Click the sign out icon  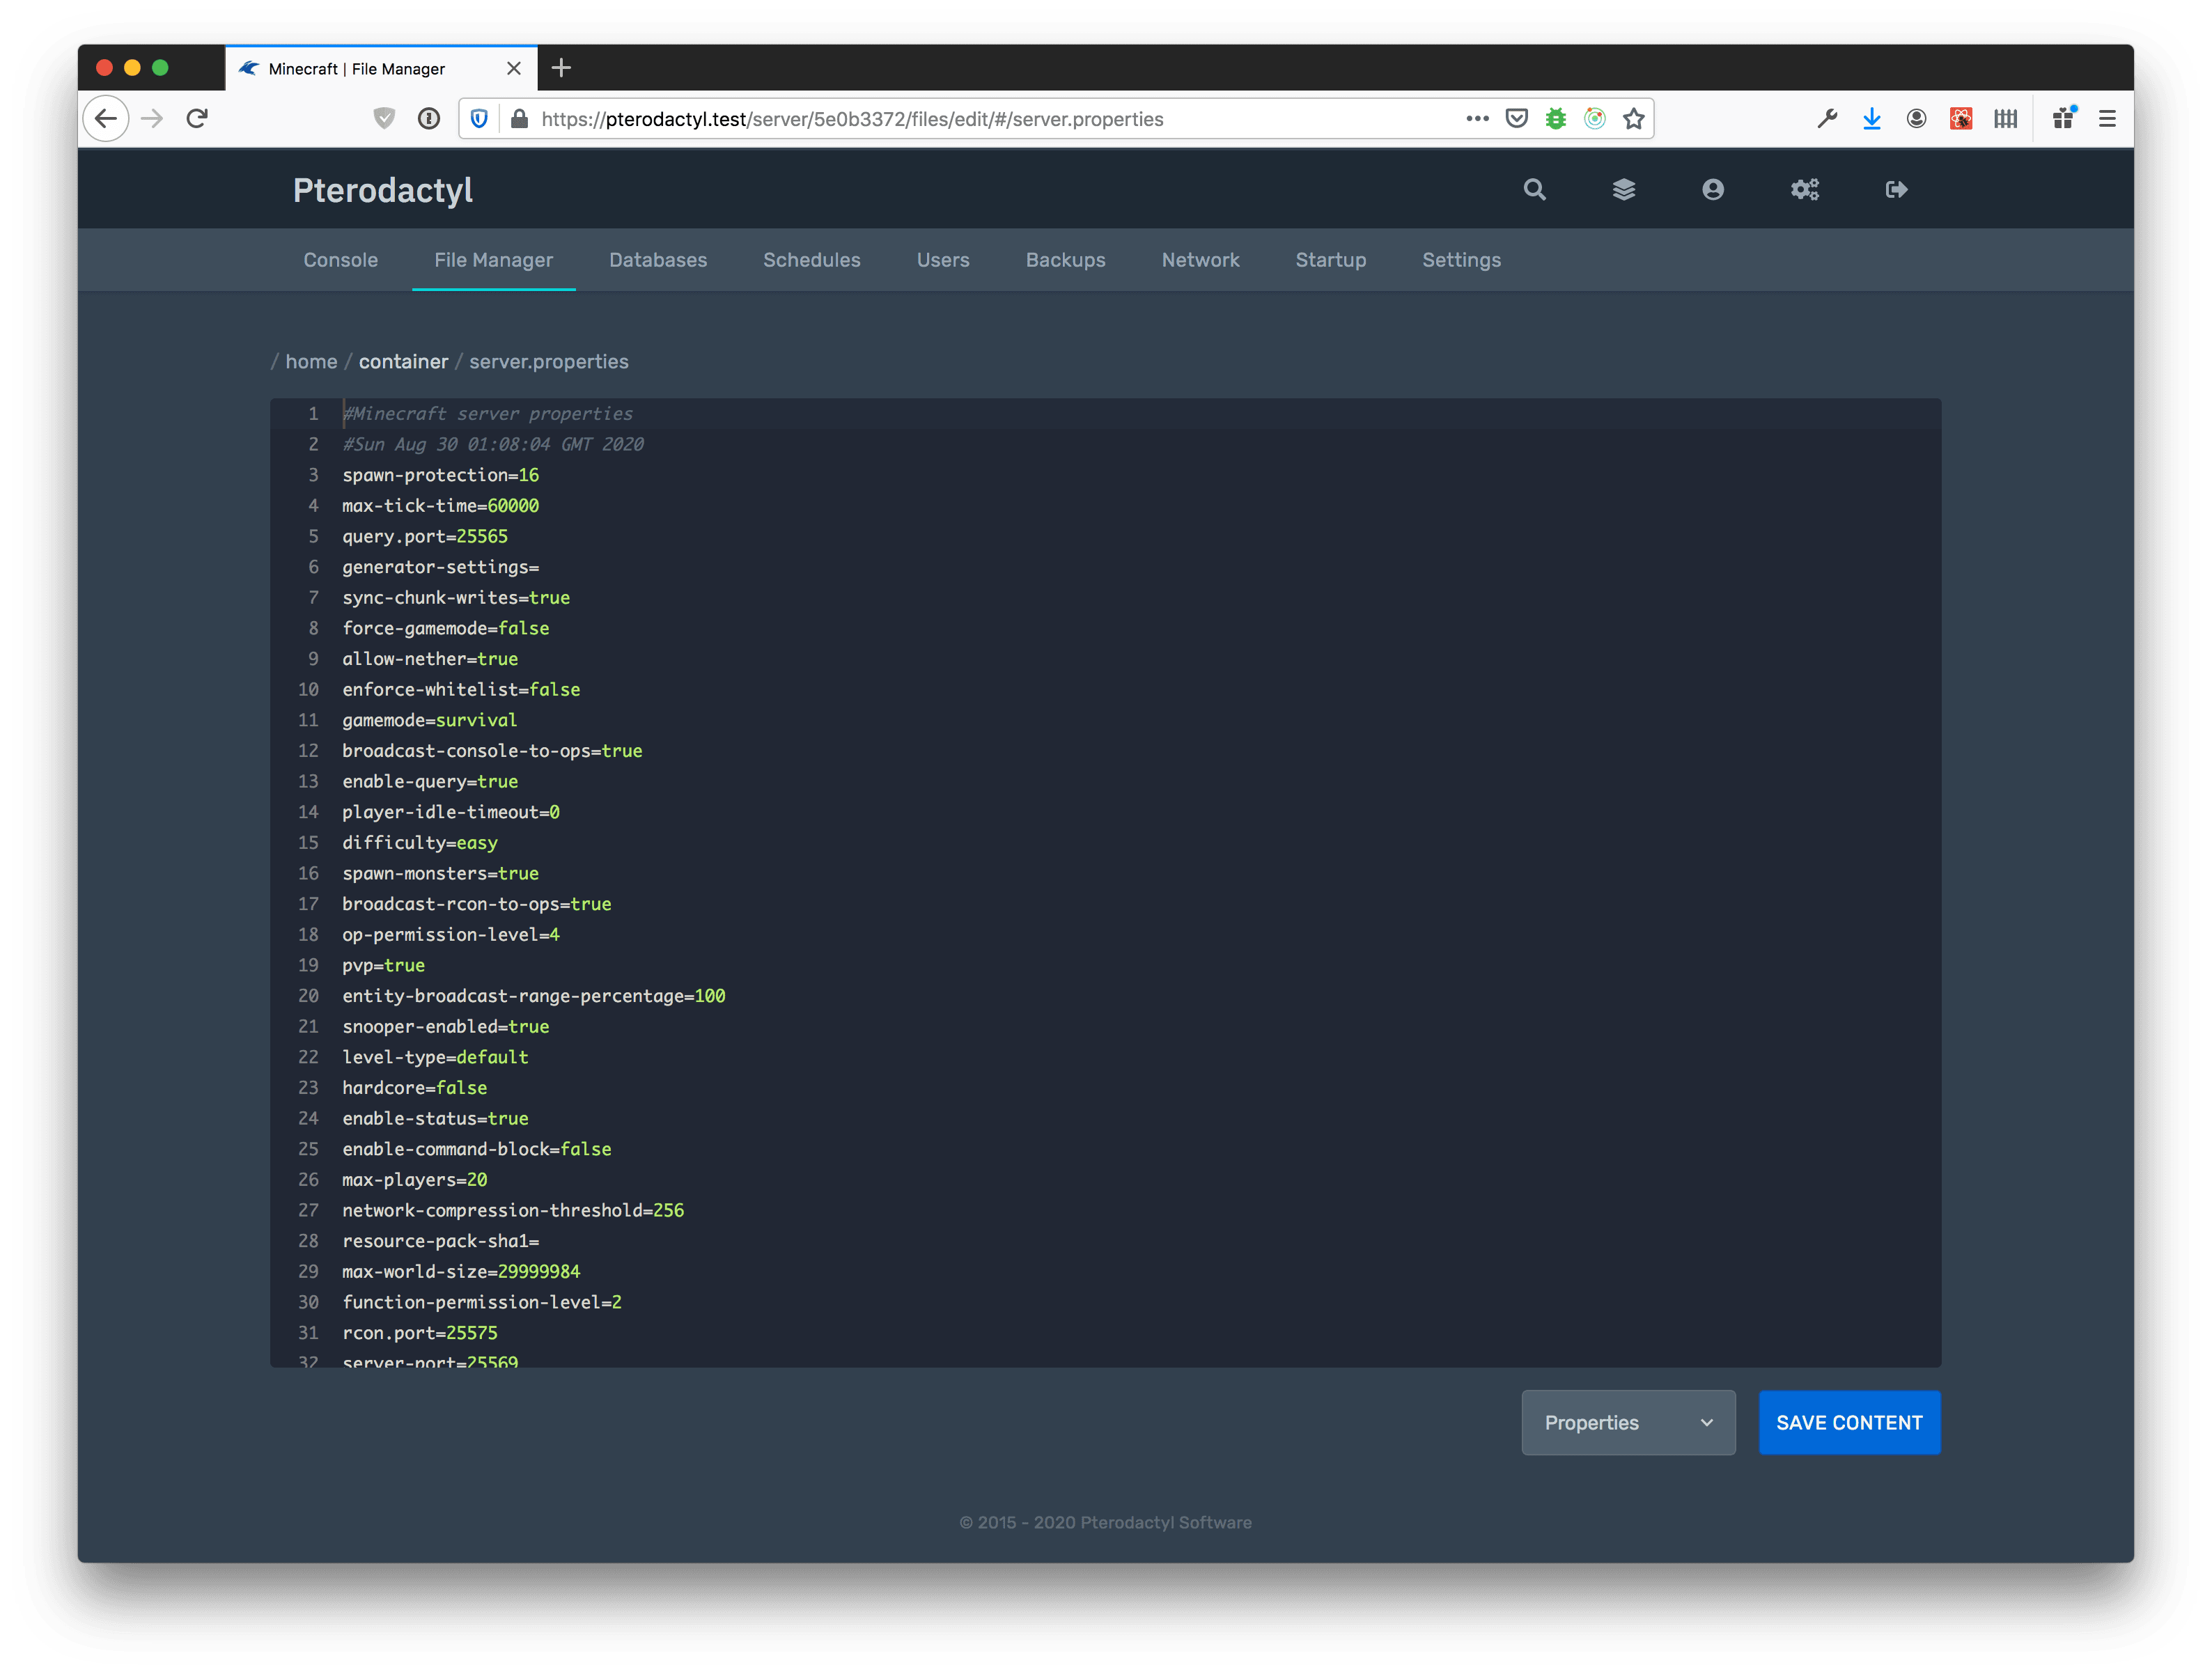[x=1896, y=190]
